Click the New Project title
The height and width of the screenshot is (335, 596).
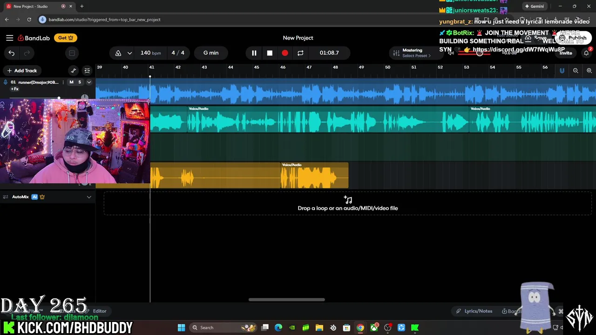[298, 38]
